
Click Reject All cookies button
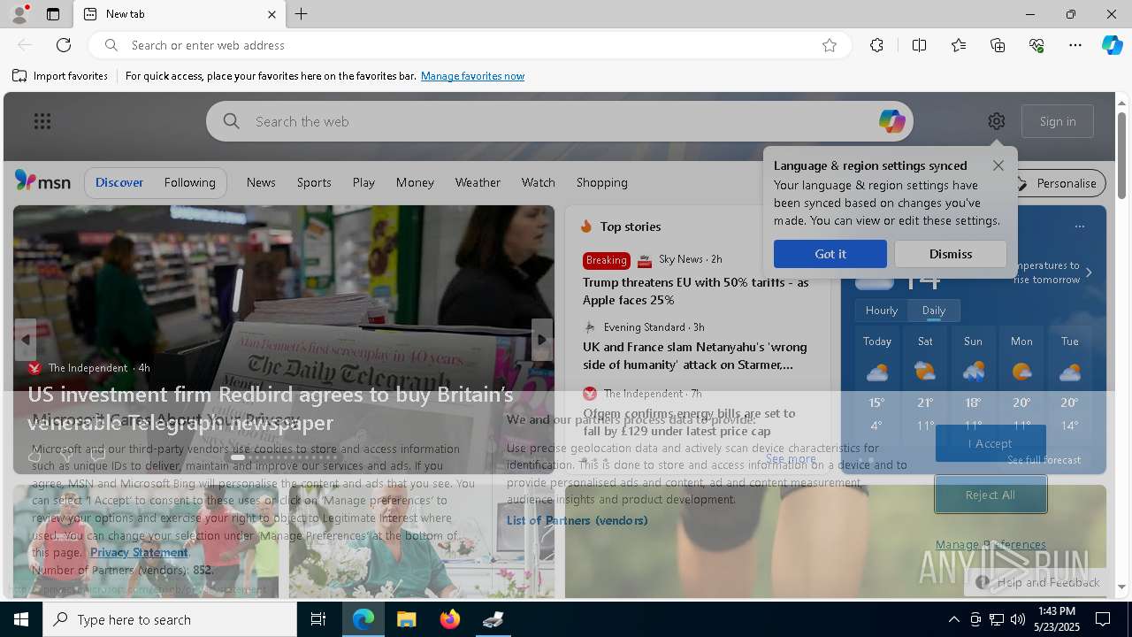click(990, 495)
